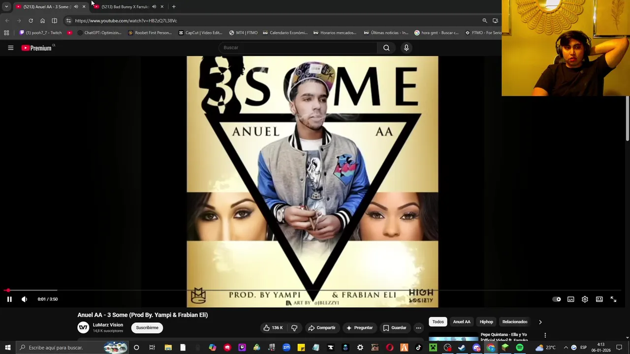Toggle the browser sidebar panel icon
The image size is (630, 354).
(54, 21)
